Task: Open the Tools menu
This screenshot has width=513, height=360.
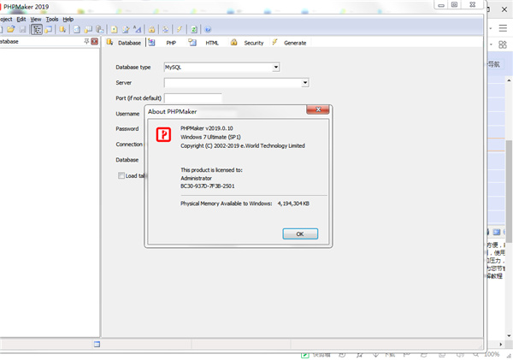Action: click(52, 20)
